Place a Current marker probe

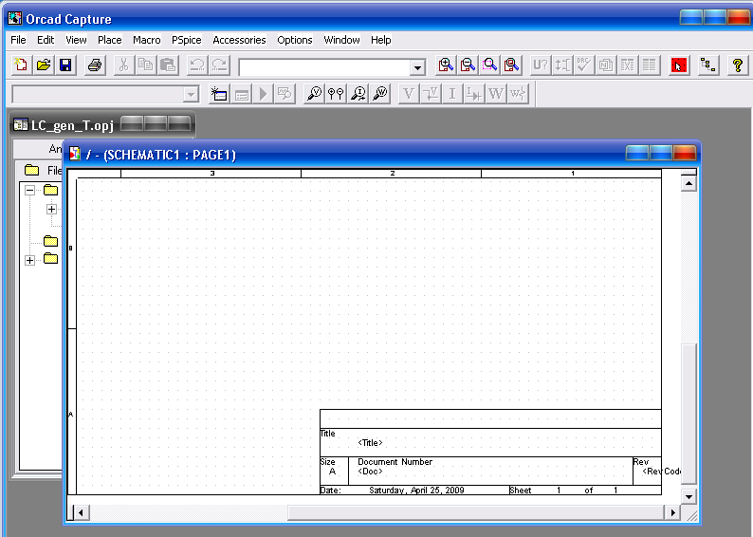(x=358, y=94)
